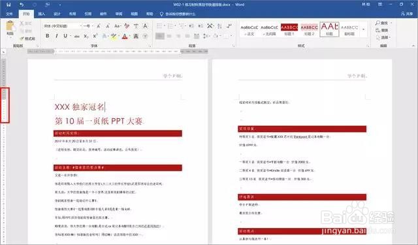
Task: Apply the 标题 2 pink heading style
Action: tap(309, 29)
